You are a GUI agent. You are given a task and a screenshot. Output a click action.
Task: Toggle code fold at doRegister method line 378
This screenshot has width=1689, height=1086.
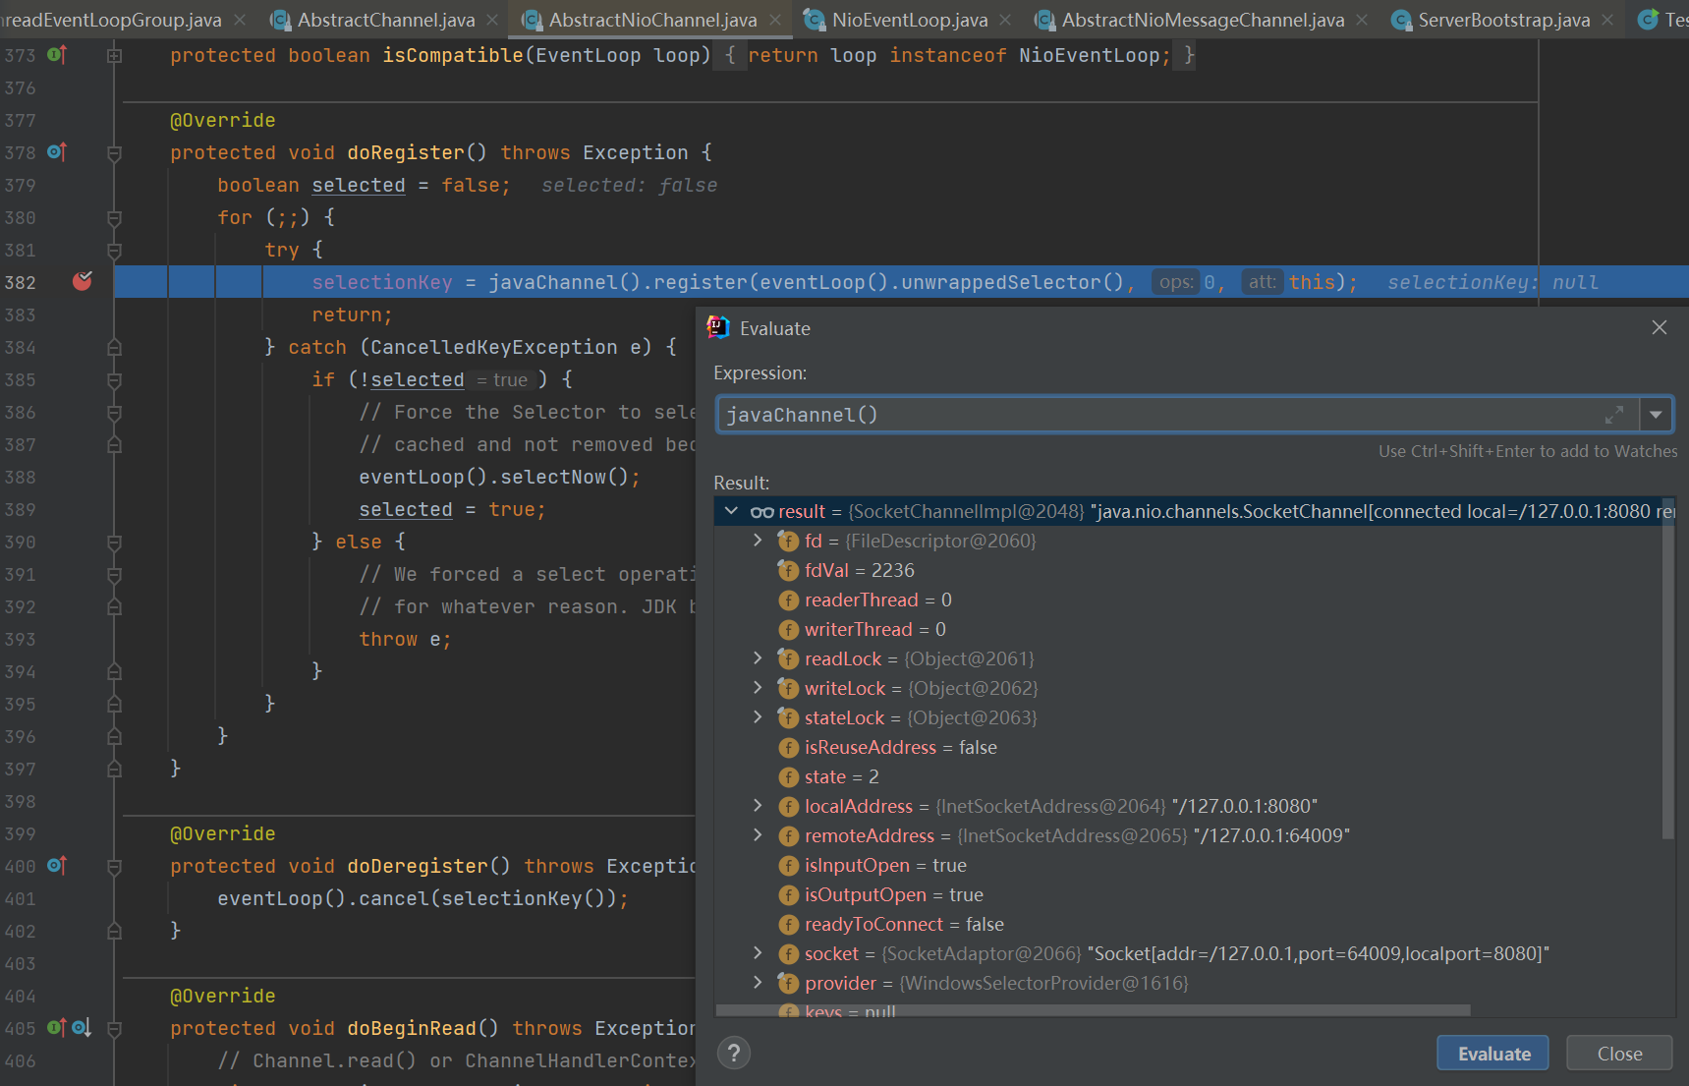pos(114,153)
